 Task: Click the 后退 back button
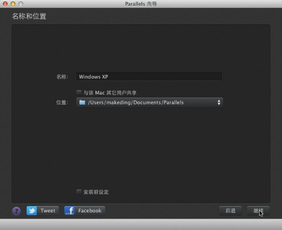point(230,210)
